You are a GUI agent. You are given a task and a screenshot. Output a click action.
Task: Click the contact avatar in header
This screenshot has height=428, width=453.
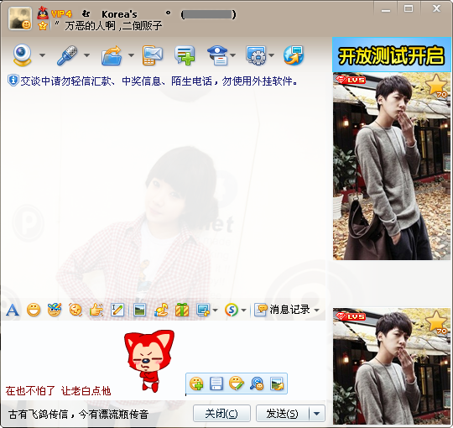pyautogui.click(x=20, y=18)
